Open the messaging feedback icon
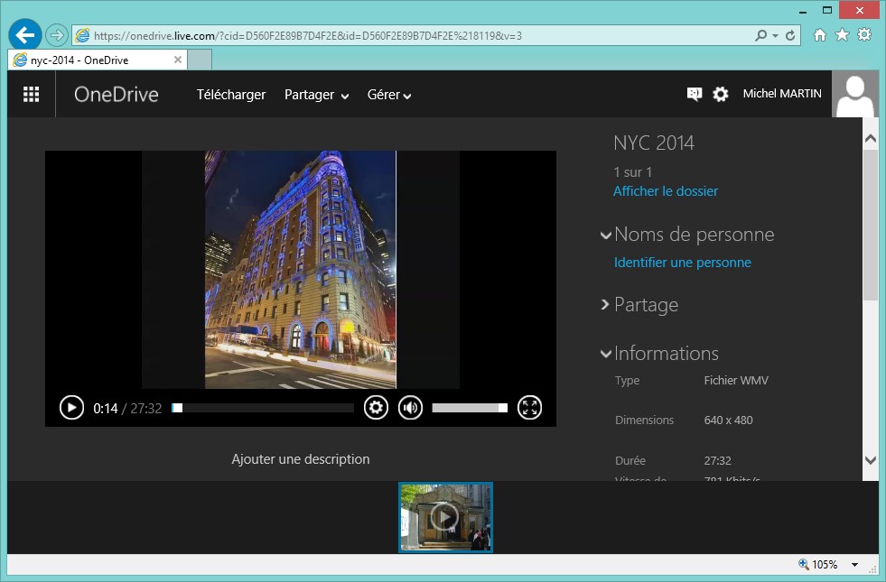This screenshot has height=582, width=886. [x=694, y=94]
